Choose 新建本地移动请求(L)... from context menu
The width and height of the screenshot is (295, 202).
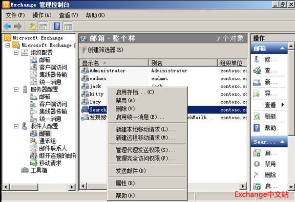click(147, 129)
